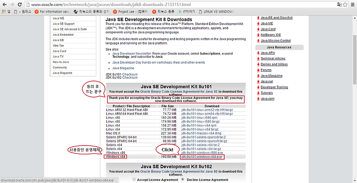Click the '227.36 MB' file size cell
The height and width of the screenshot is (183, 357).
pos(169,133)
